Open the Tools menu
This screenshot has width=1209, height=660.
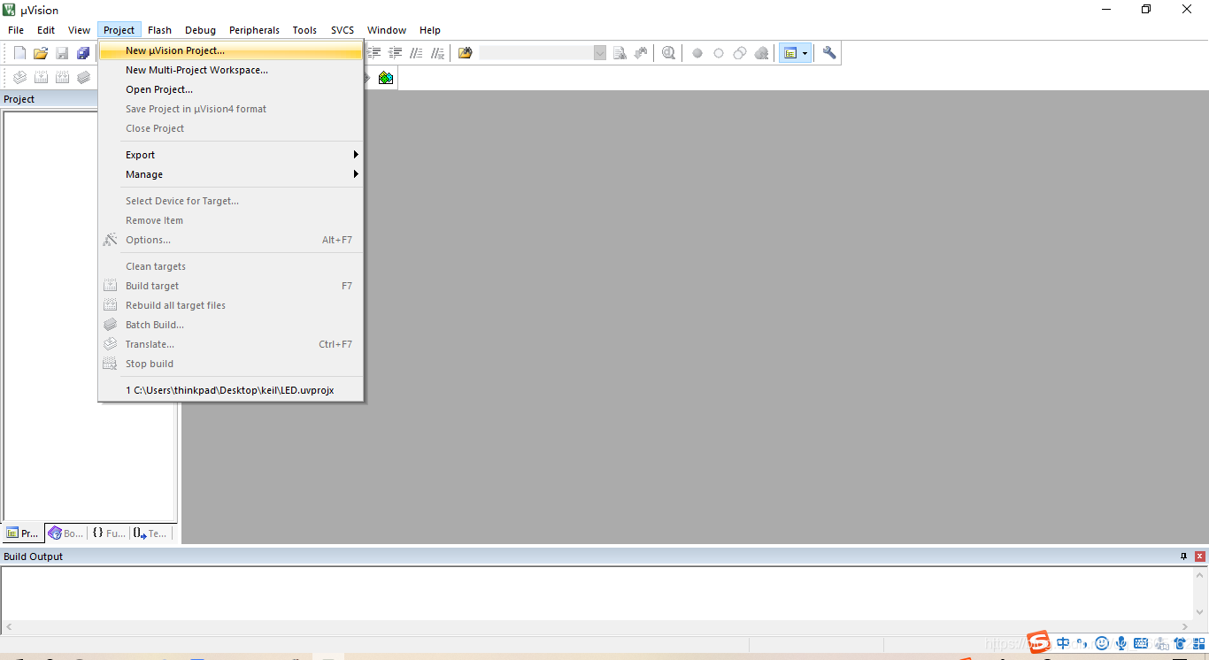(x=304, y=30)
